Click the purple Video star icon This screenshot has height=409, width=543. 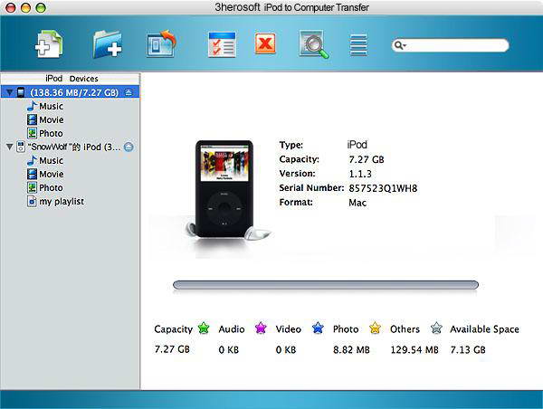[261, 328]
